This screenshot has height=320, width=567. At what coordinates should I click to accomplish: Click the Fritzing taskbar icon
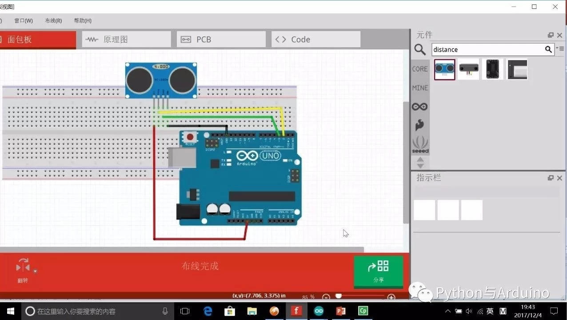point(296,311)
